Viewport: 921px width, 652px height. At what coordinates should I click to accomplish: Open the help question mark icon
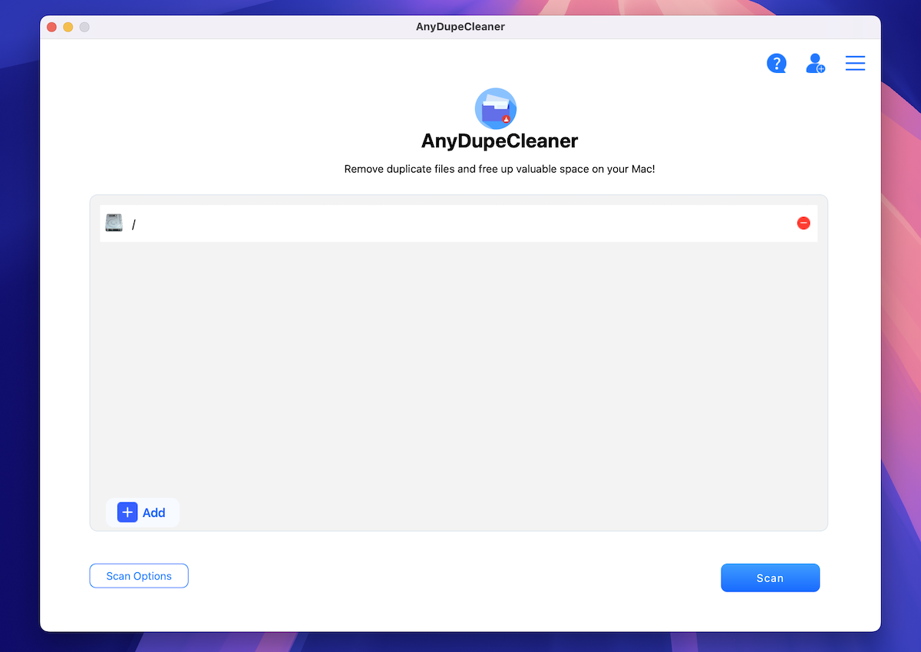(776, 64)
